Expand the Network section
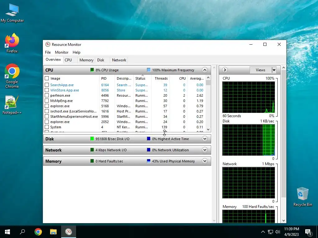Viewport: 318px width, 238px height. (205, 150)
